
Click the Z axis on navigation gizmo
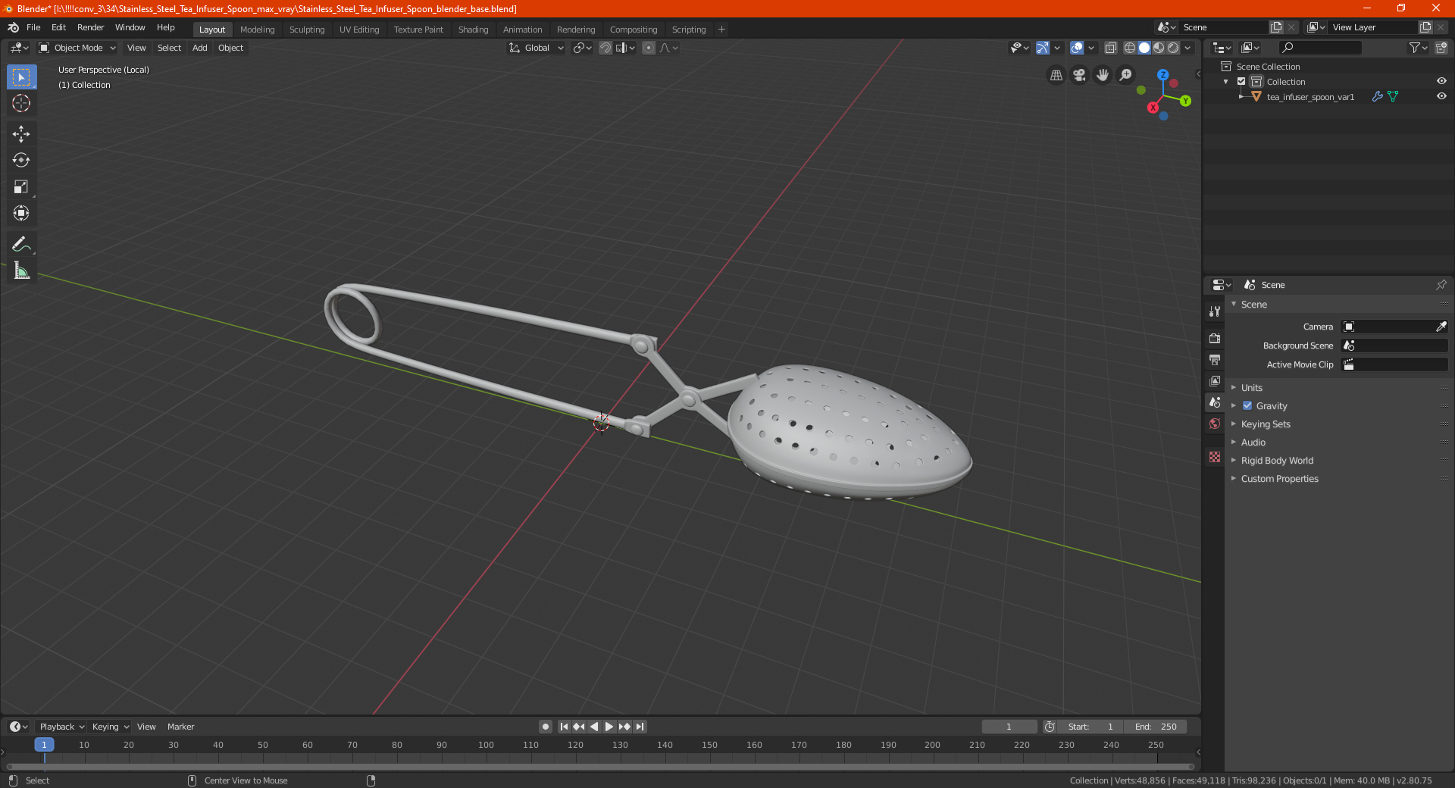click(1162, 75)
